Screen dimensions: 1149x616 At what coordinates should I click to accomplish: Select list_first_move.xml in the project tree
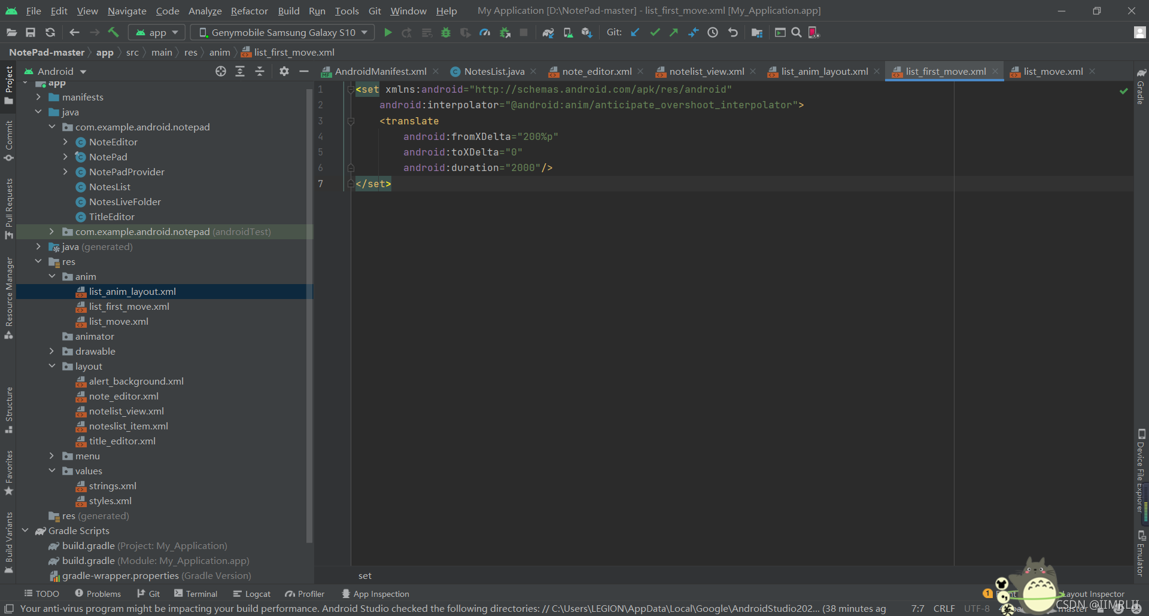click(x=129, y=306)
